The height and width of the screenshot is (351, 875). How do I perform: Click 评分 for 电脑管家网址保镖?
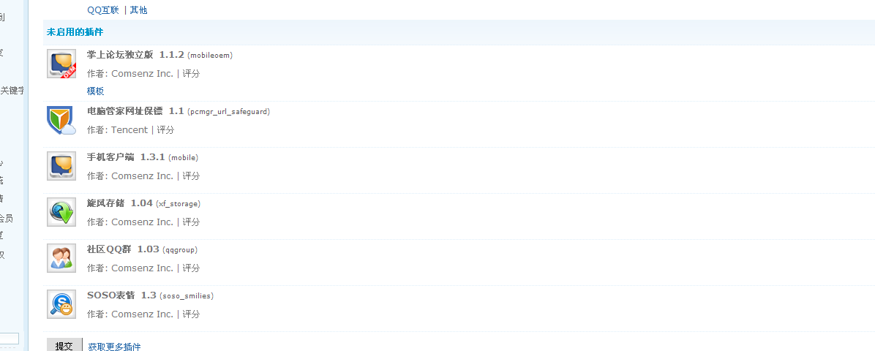point(165,130)
